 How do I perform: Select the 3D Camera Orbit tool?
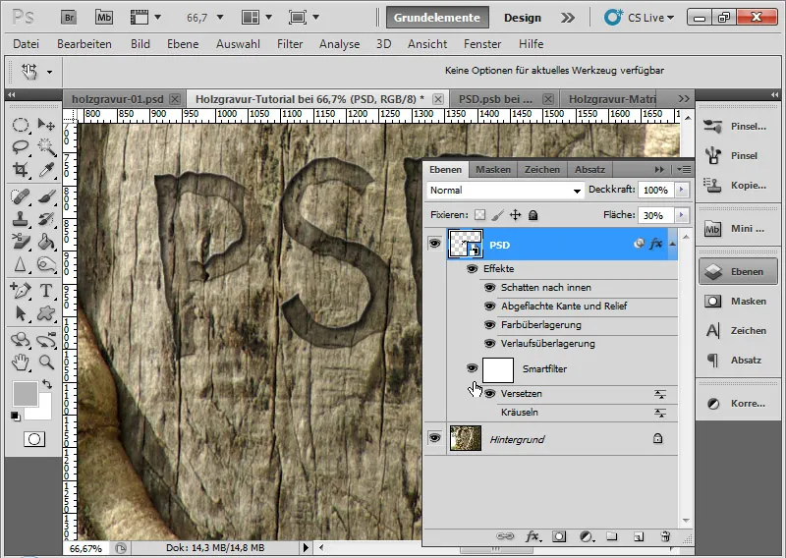46,340
